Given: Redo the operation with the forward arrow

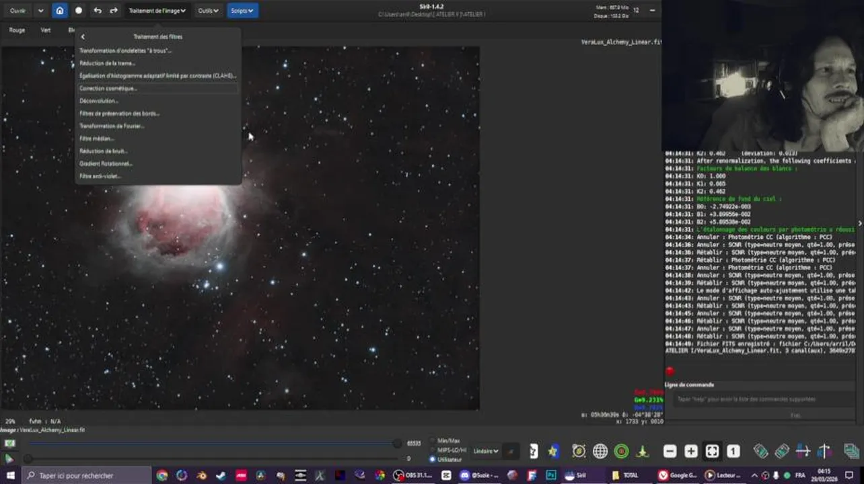Looking at the screenshot, I should pyautogui.click(x=114, y=10).
